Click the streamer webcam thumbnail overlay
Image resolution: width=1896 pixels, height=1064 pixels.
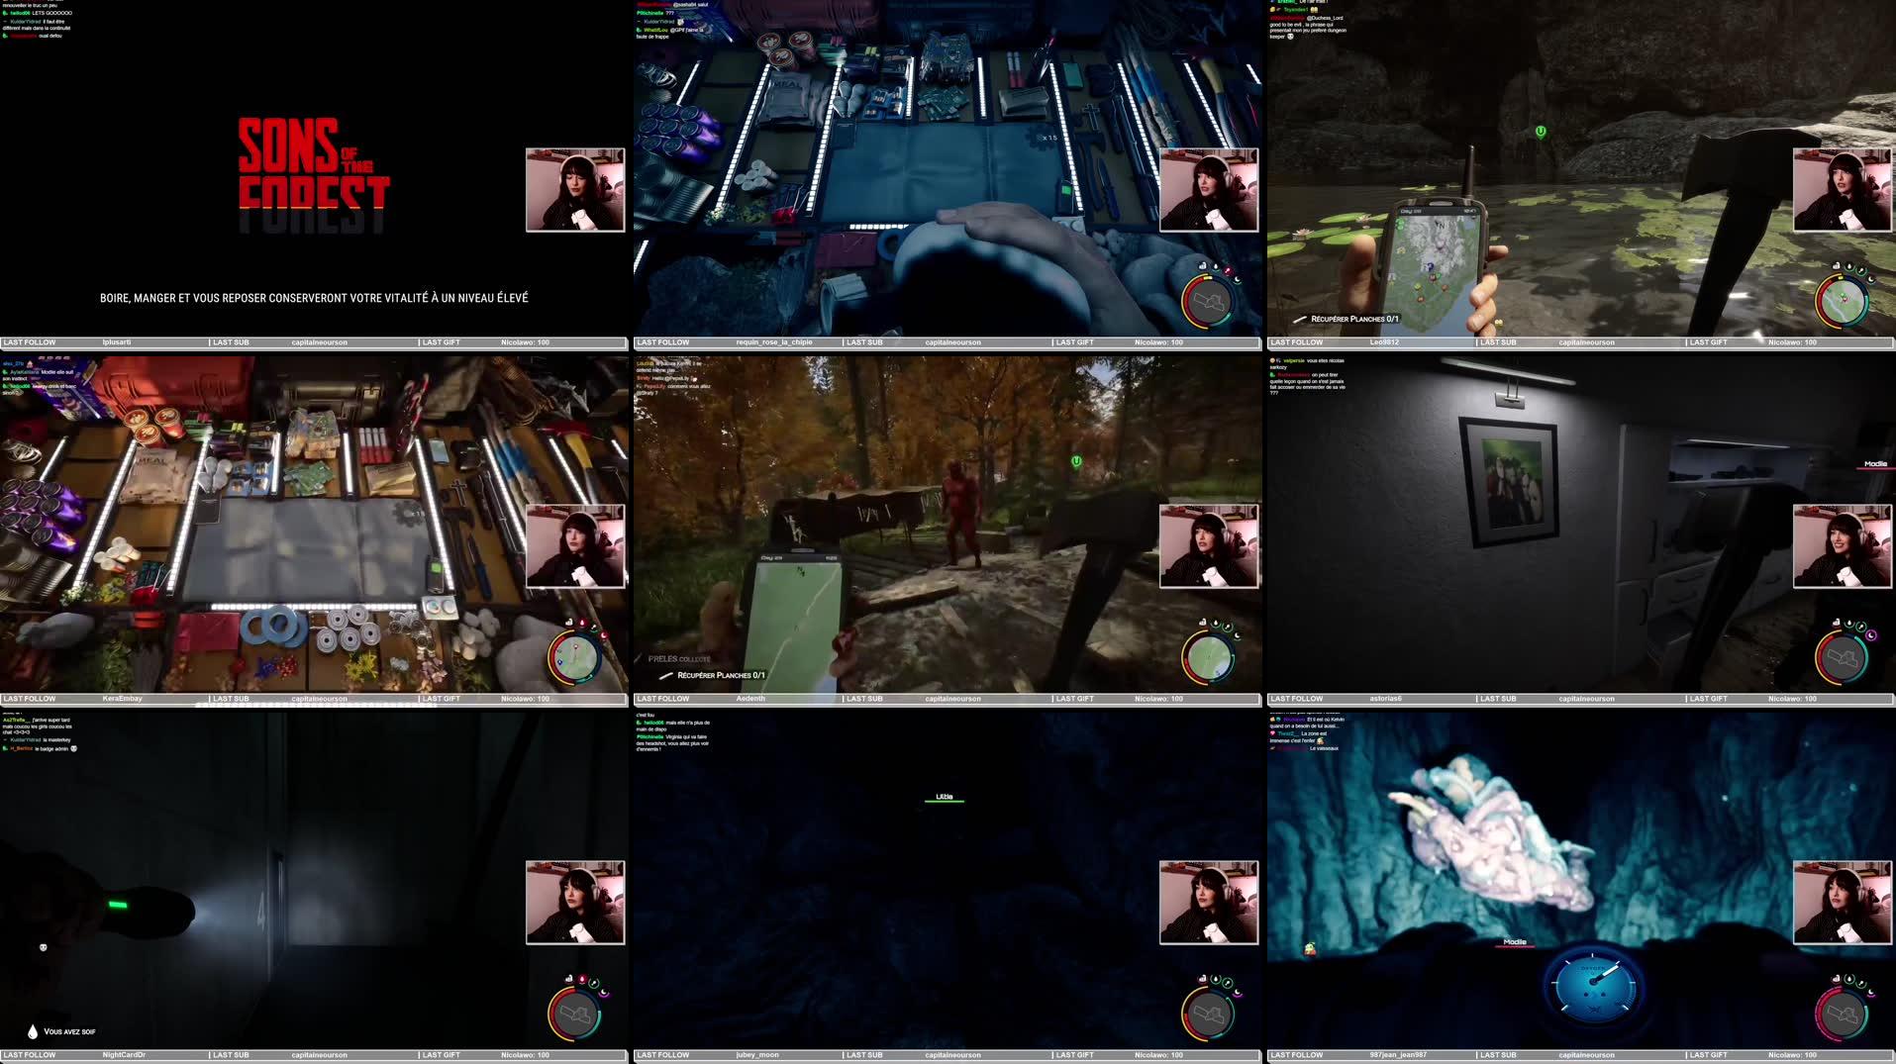(574, 188)
